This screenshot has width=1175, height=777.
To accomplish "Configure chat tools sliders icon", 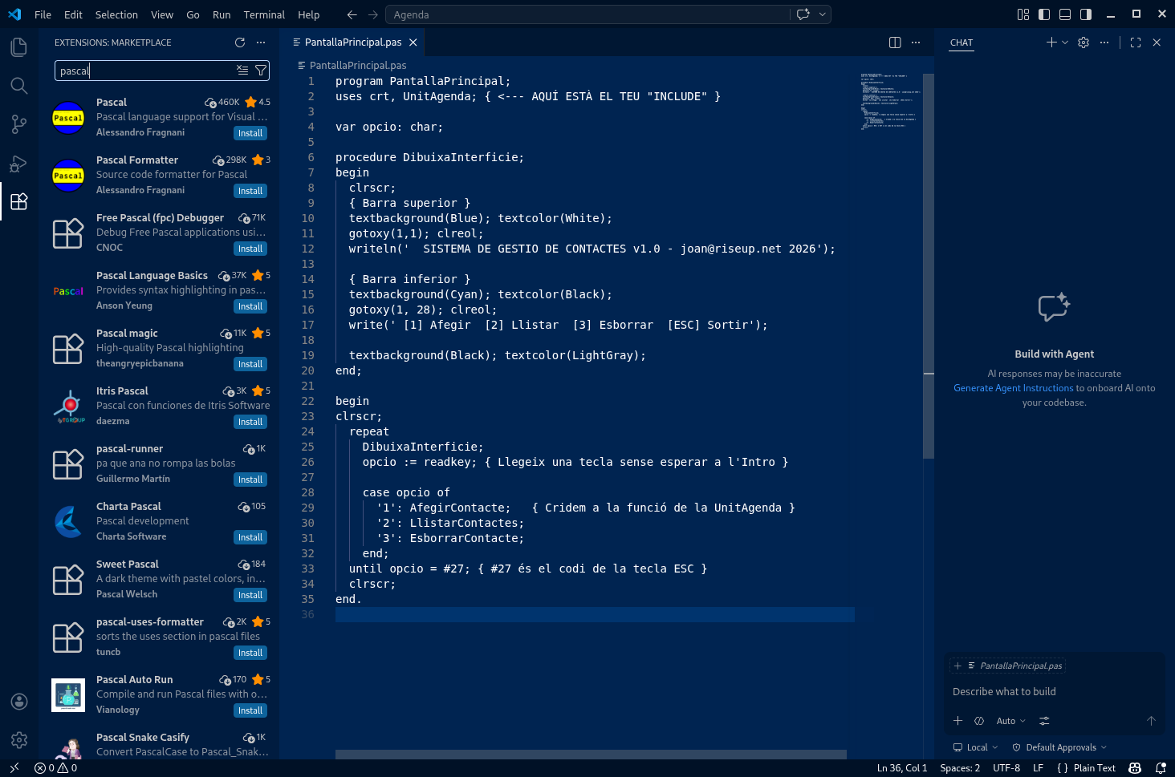I will [x=1044, y=721].
